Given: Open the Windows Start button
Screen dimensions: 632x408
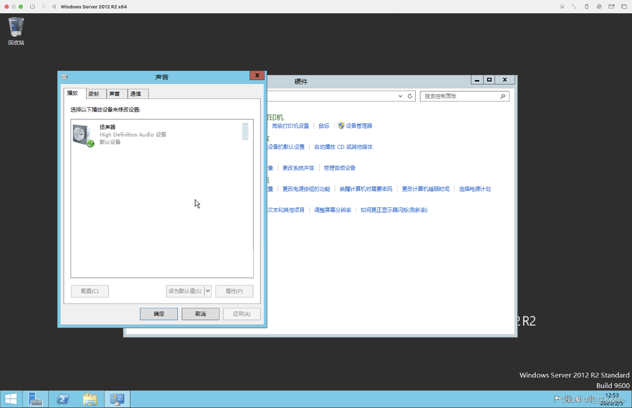Looking at the screenshot, I should [11, 399].
